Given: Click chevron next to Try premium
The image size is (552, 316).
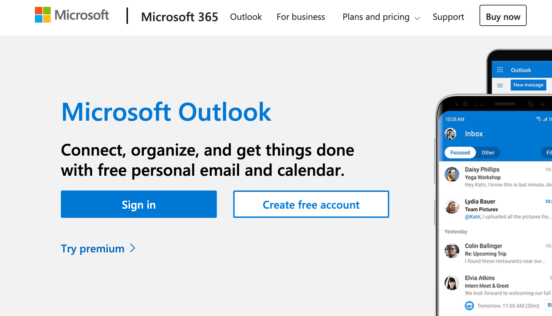Looking at the screenshot, I should 133,248.
